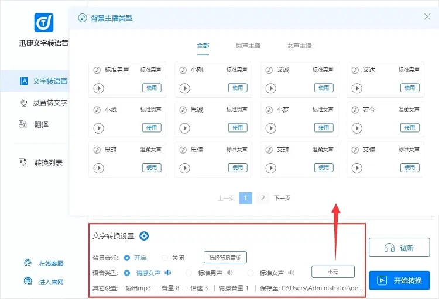Preview 情感女声 with speaker icon

168,273
